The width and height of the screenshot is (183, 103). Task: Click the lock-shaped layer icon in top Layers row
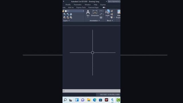coord(71,14)
